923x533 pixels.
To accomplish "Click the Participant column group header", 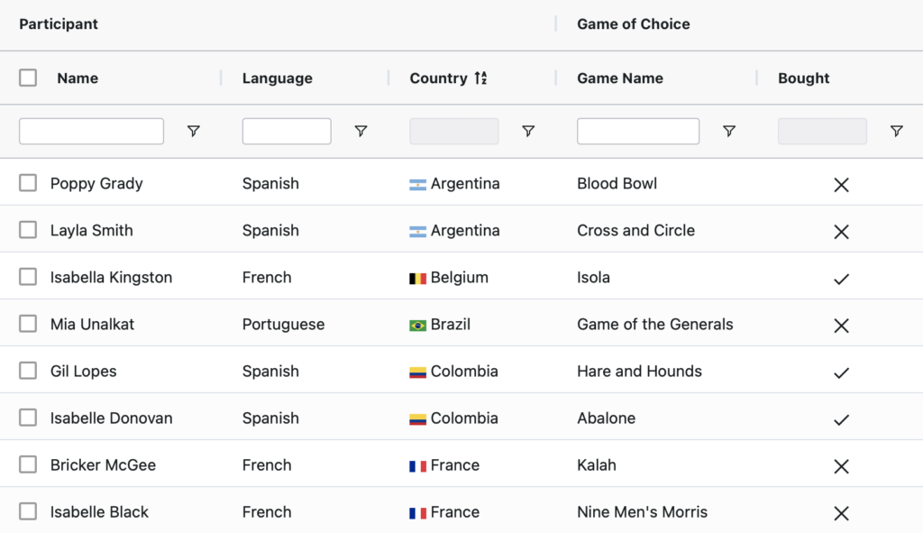I will click(x=59, y=24).
